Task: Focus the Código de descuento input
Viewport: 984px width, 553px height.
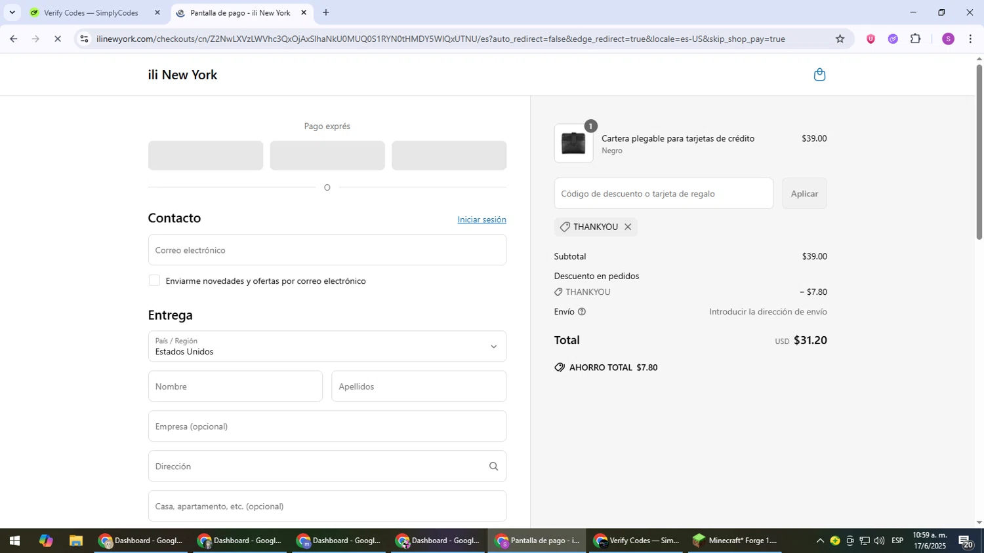Action: pos(664,193)
